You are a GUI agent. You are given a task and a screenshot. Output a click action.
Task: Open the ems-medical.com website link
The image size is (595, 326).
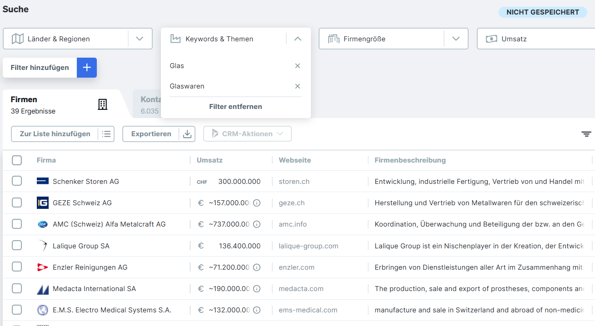(x=308, y=310)
